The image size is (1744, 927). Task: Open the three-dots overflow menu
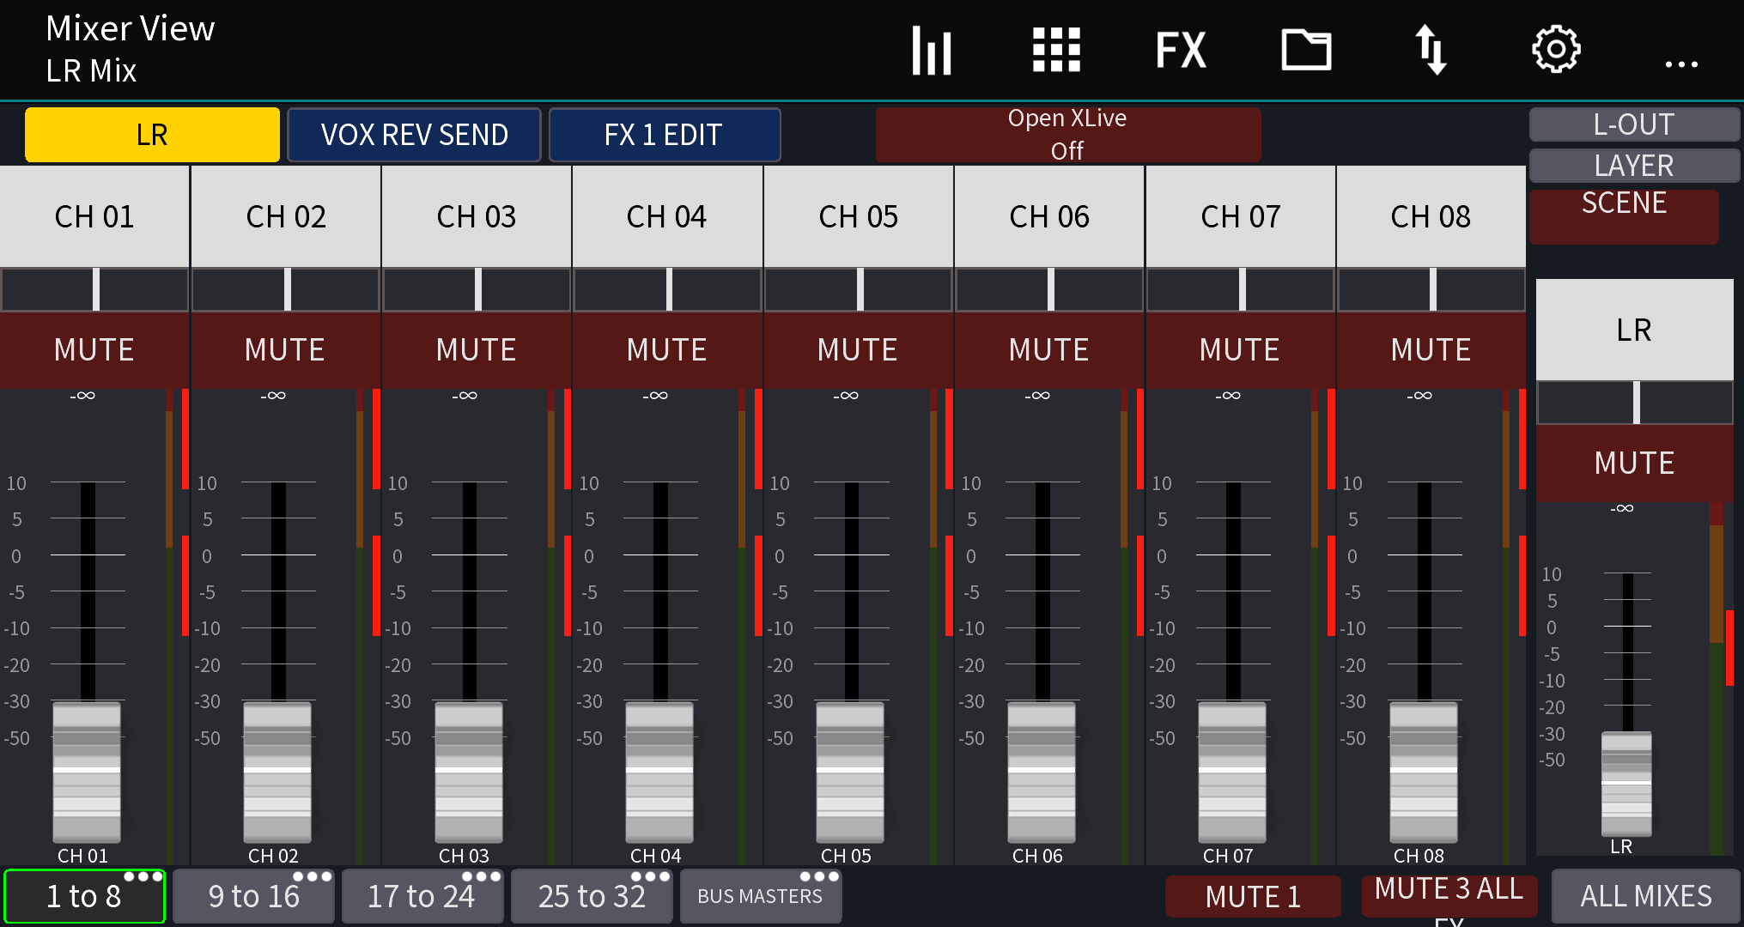tap(1680, 64)
